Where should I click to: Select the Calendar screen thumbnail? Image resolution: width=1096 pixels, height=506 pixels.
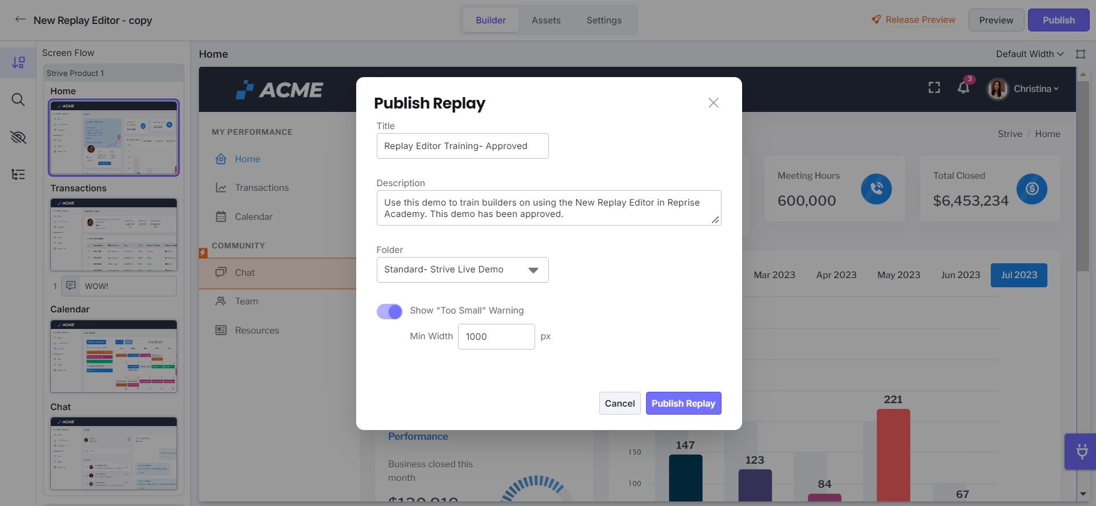(114, 356)
